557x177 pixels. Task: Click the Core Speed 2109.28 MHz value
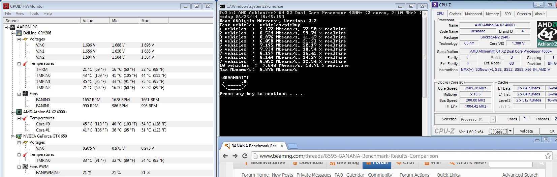476,88
